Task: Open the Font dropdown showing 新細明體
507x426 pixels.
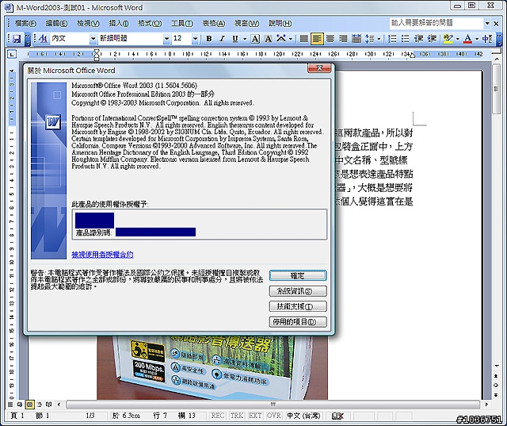Action: 166,39
